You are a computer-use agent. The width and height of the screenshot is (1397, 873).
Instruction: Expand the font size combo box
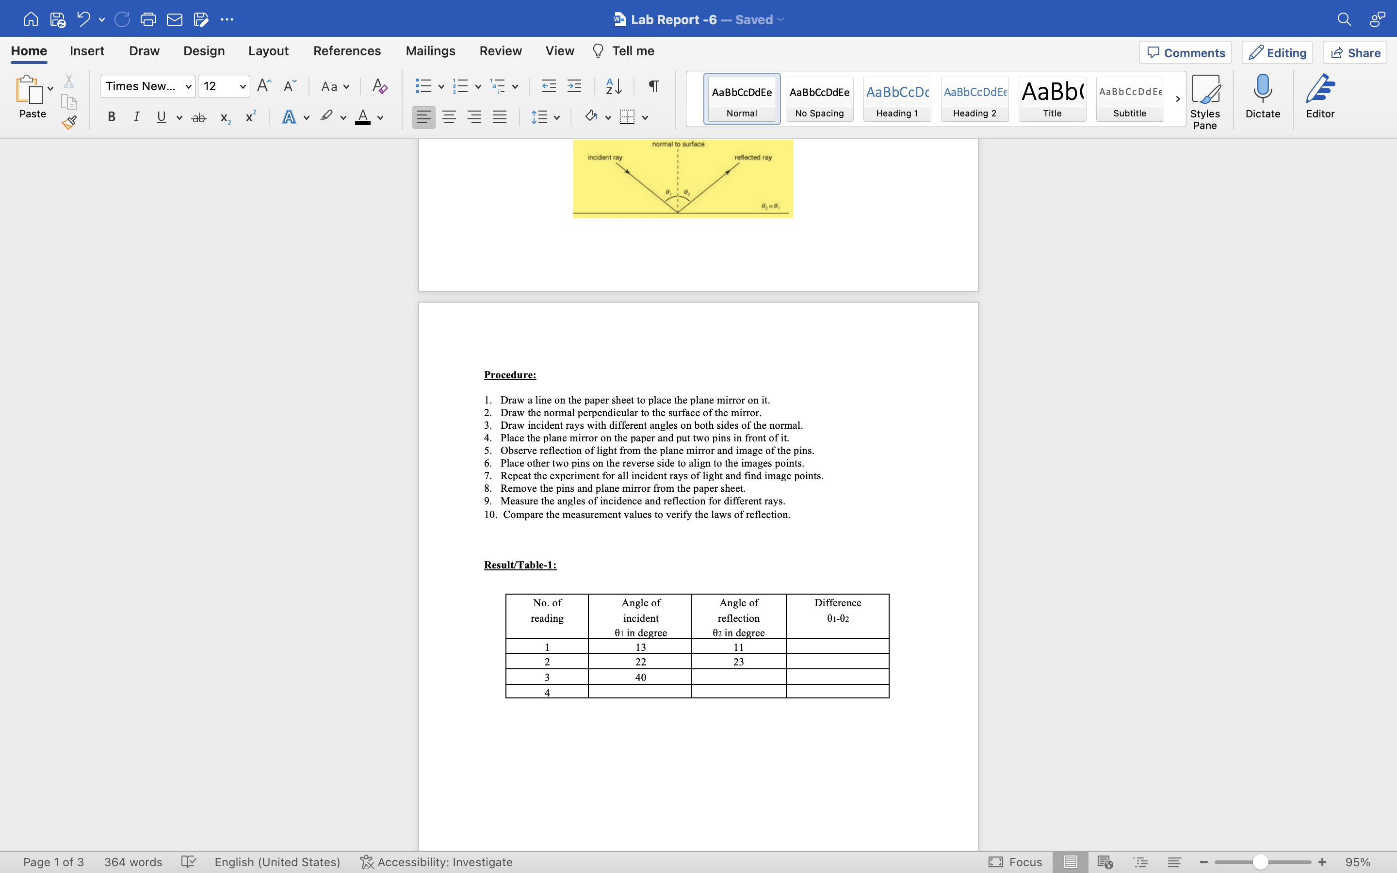243,87
